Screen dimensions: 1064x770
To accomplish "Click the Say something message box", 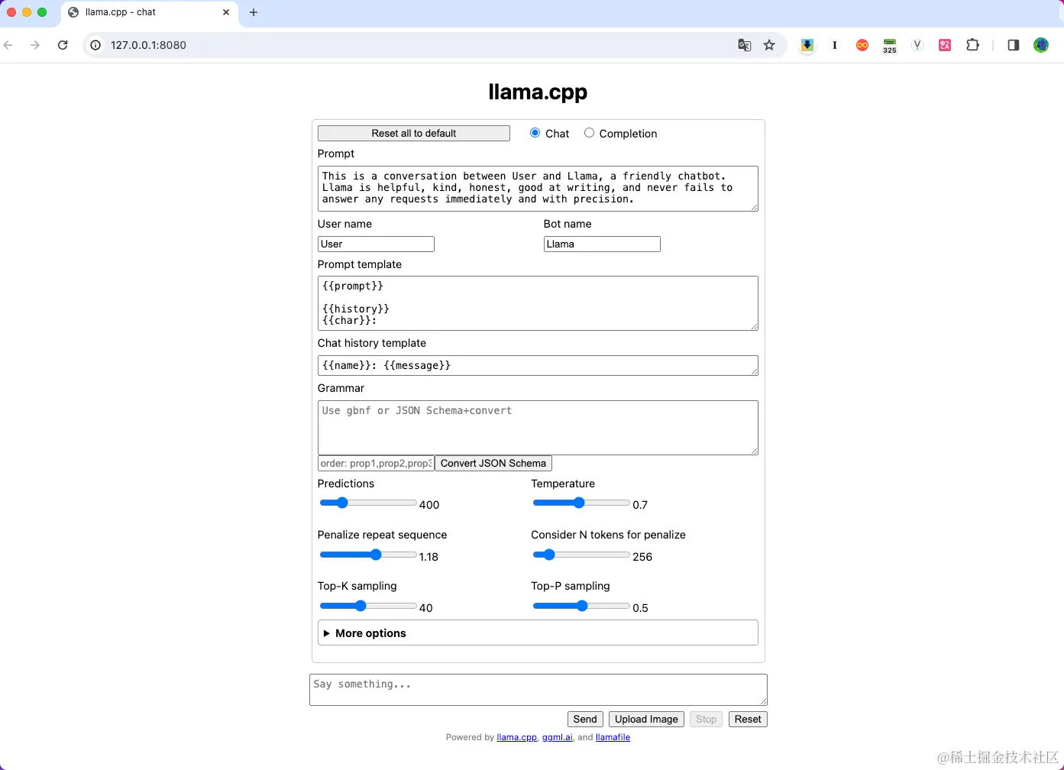I will 538,690.
